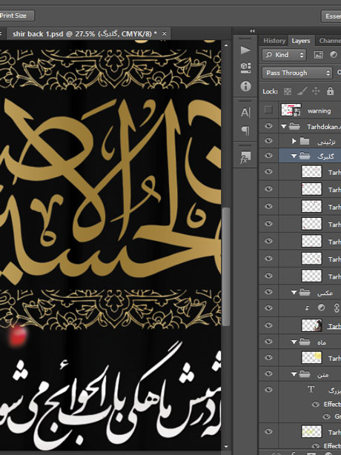Click the yellow moon layer thumbnail under ماه

(311, 357)
